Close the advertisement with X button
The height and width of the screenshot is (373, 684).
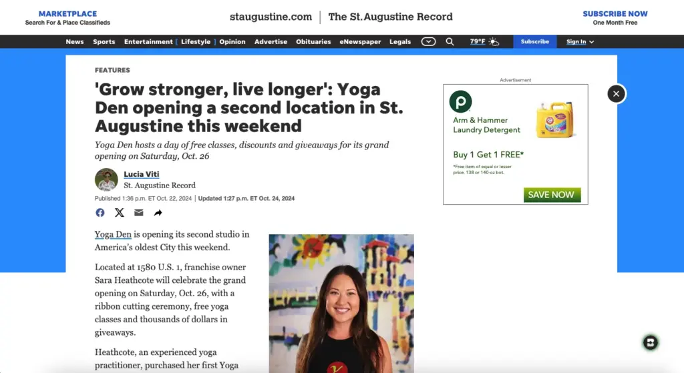coord(616,93)
